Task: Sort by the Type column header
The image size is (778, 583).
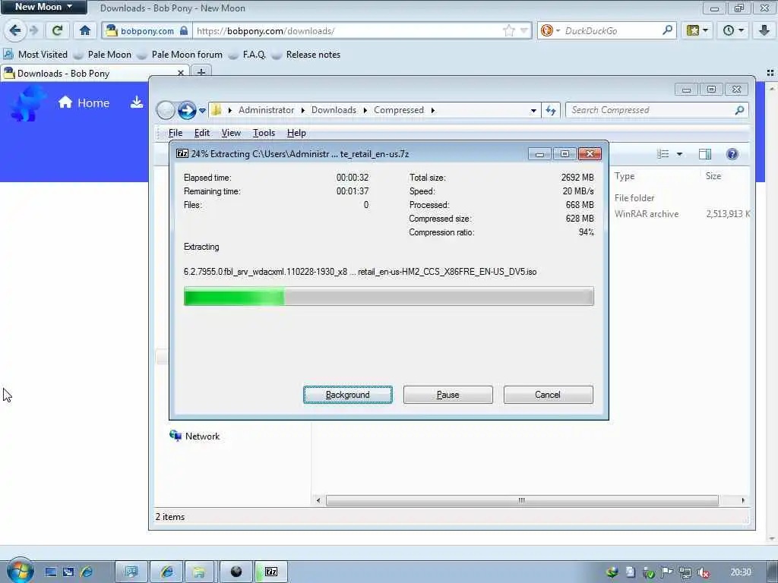Action: pyautogui.click(x=625, y=176)
